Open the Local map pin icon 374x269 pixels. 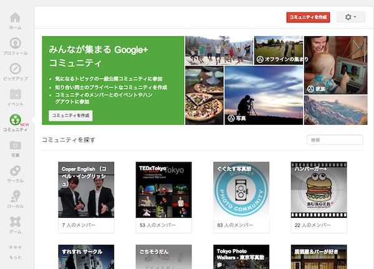[16, 197]
